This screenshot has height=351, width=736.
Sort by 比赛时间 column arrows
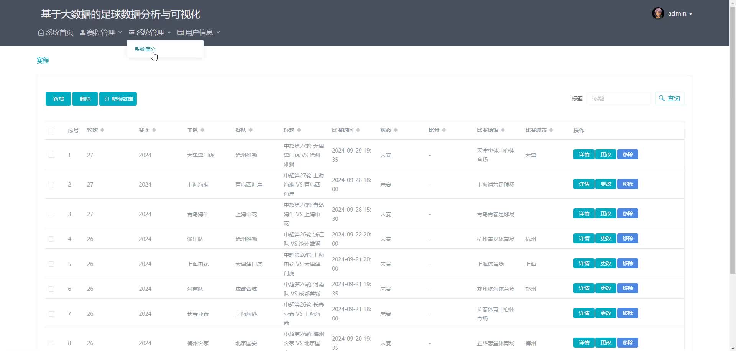pyautogui.click(x=358, y=130)
